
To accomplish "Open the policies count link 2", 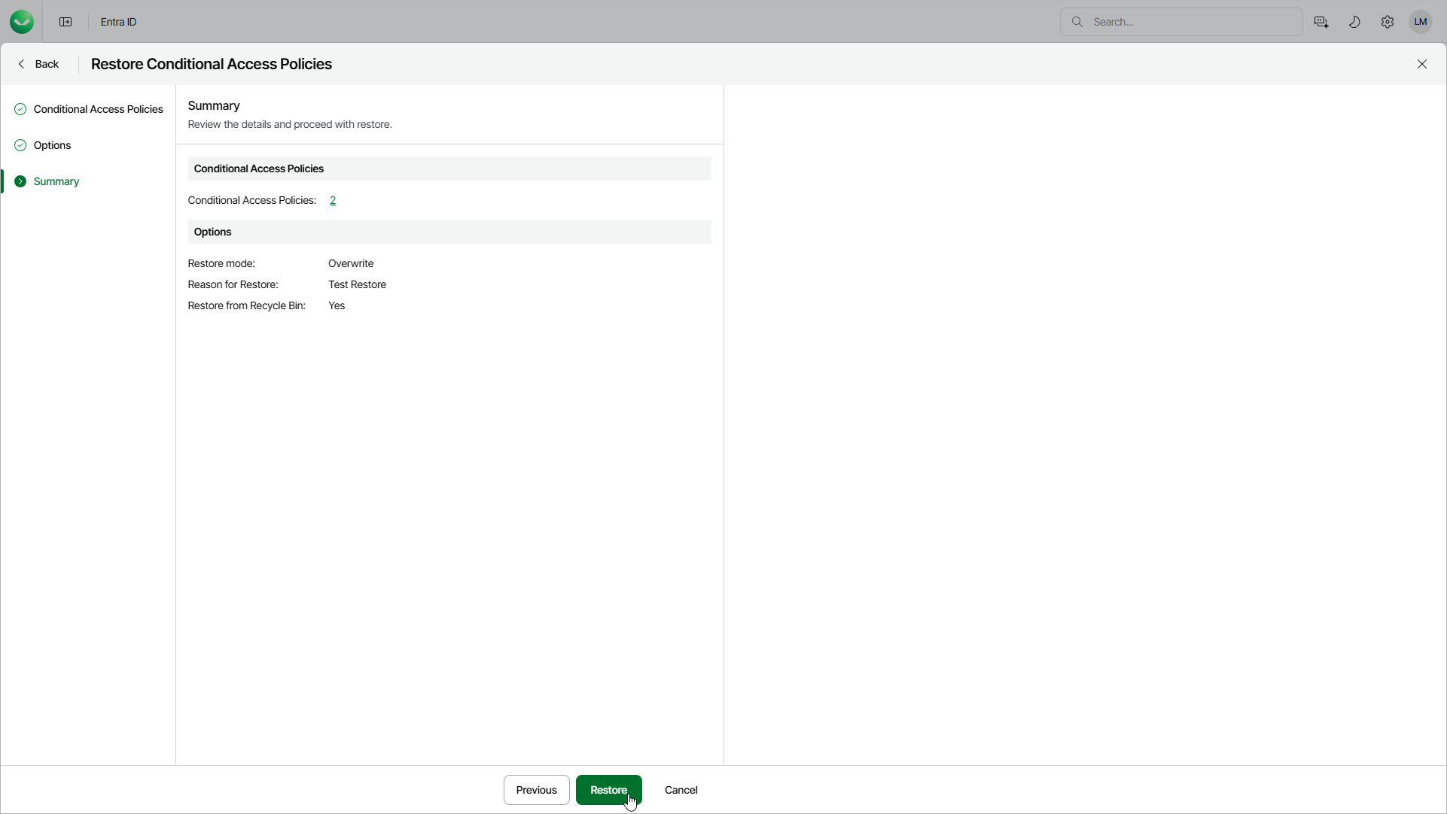I will pos(333,200).
